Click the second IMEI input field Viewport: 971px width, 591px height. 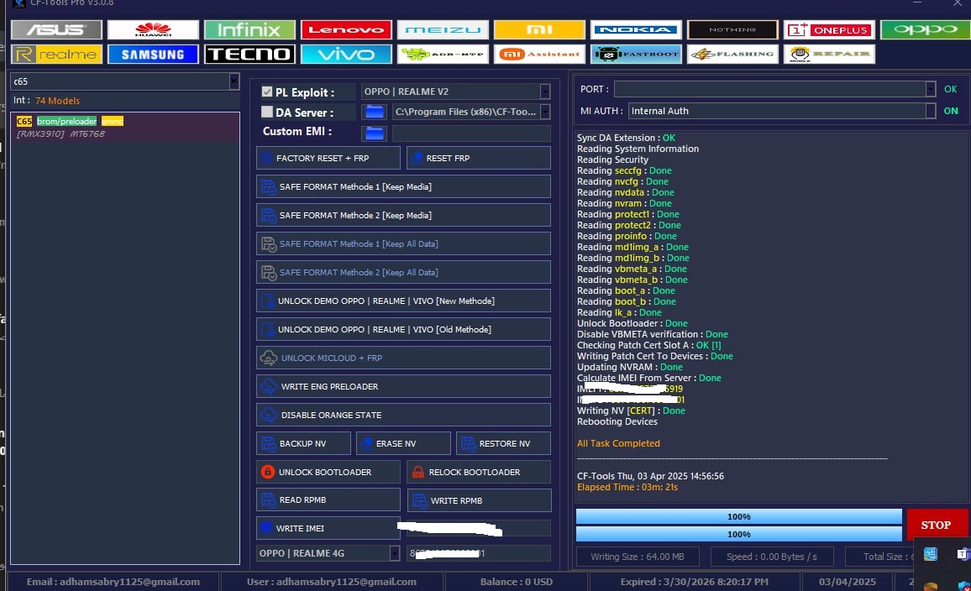click(479, 553)
